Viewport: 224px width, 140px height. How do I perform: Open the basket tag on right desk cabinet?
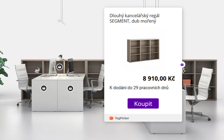[70, 88]
